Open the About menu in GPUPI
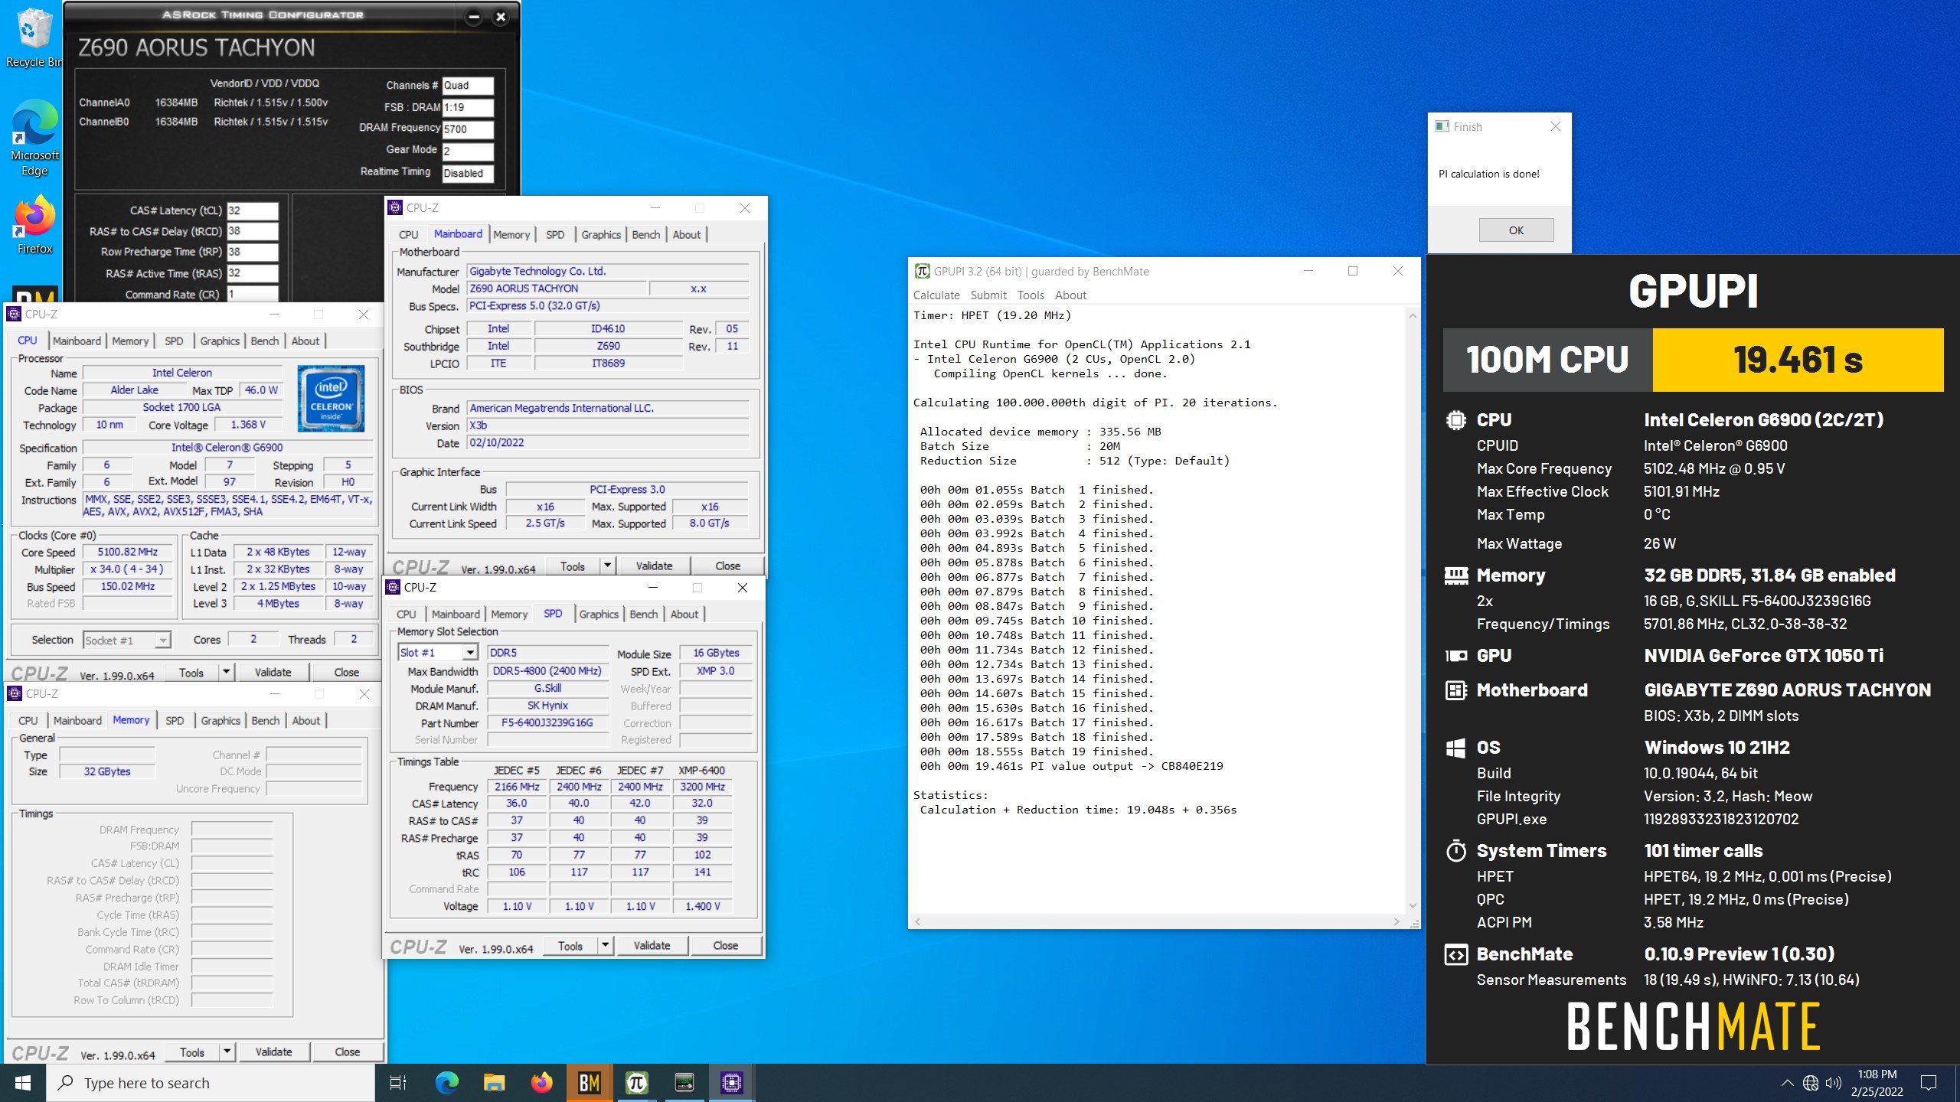 1070,295
